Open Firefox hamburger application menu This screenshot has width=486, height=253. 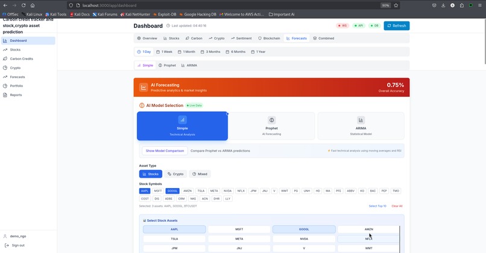pos(480,5)
